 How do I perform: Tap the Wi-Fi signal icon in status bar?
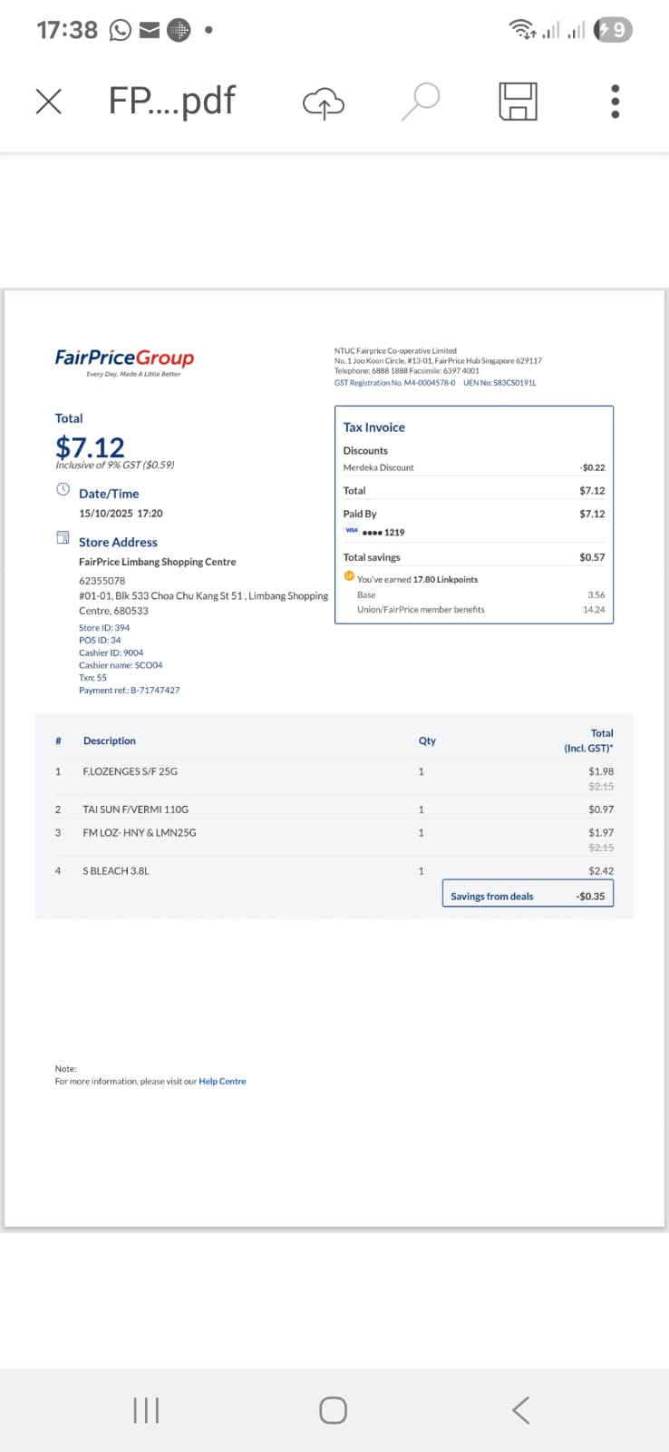(523, 30)
